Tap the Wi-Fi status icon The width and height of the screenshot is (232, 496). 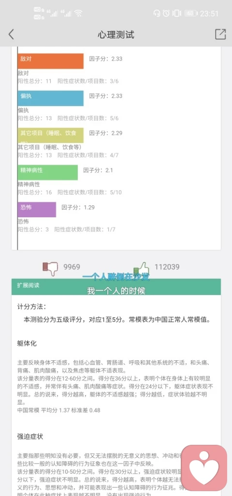[78, 14]
